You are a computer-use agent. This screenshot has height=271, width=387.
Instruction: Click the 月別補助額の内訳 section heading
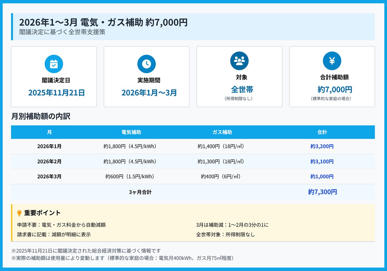coord(41,116)
